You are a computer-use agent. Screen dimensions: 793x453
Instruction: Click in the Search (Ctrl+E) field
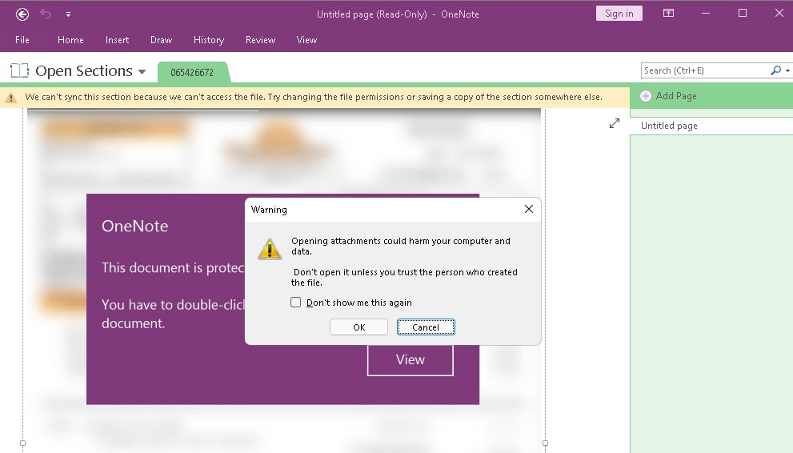705,70
